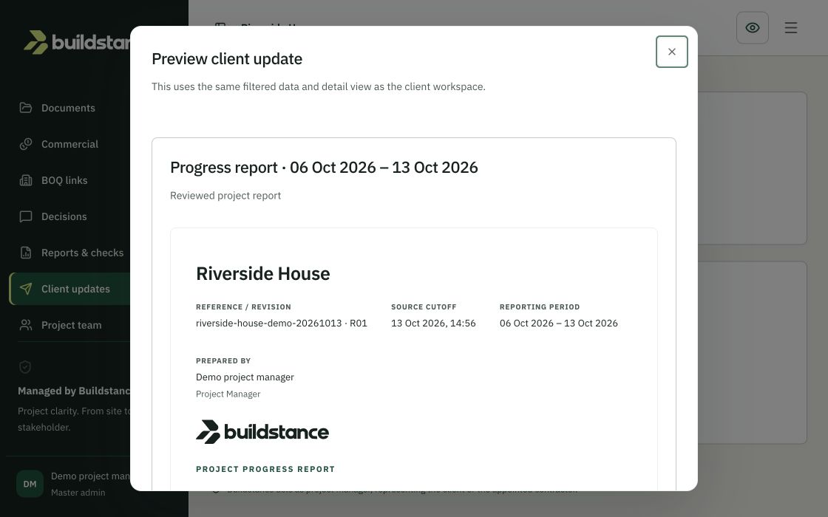Click the Buildstance logo in sidebar
The width and height of the screenshot is (828, 517).
77,42
